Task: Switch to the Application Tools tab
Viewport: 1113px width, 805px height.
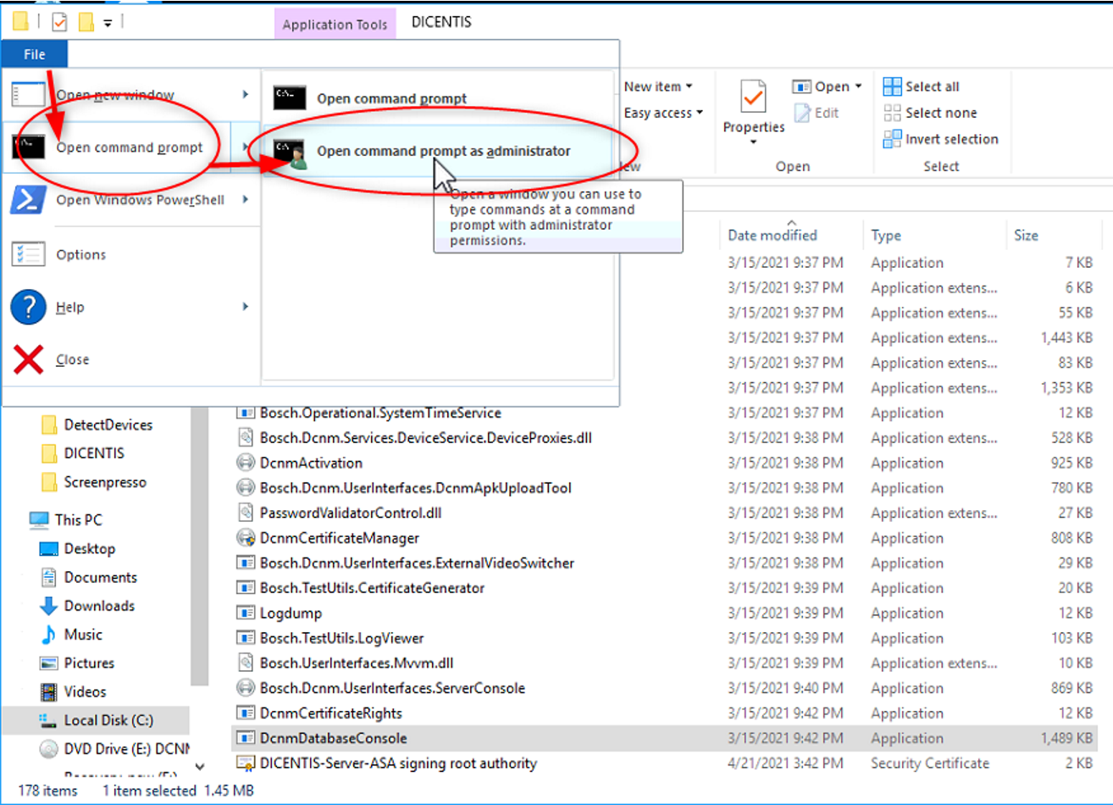Action: 335,24
